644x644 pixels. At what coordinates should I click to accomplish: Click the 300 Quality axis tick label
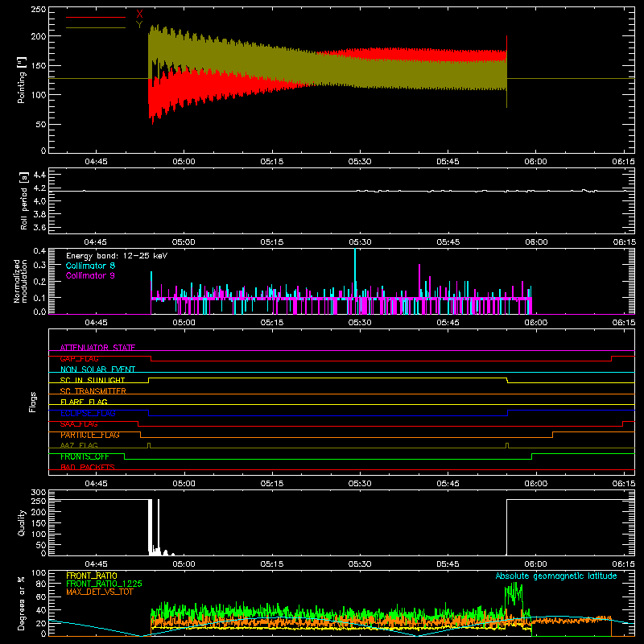coord(39,493)
